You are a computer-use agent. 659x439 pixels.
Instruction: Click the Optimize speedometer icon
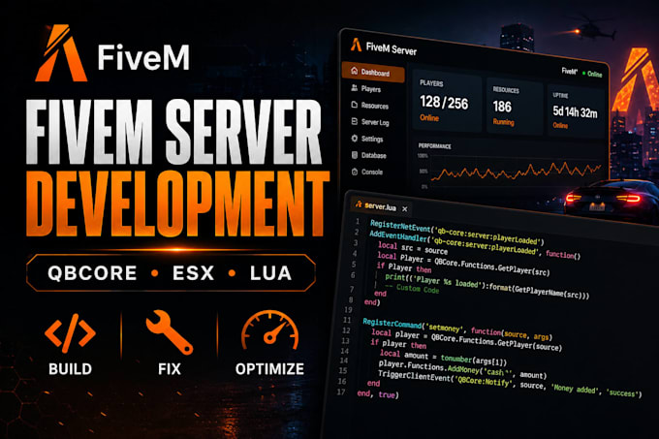(269, 330)
